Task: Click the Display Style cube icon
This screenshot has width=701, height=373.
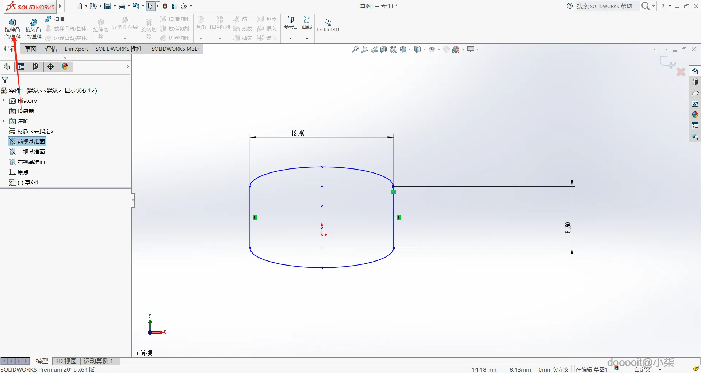Action: coord(418,49)
